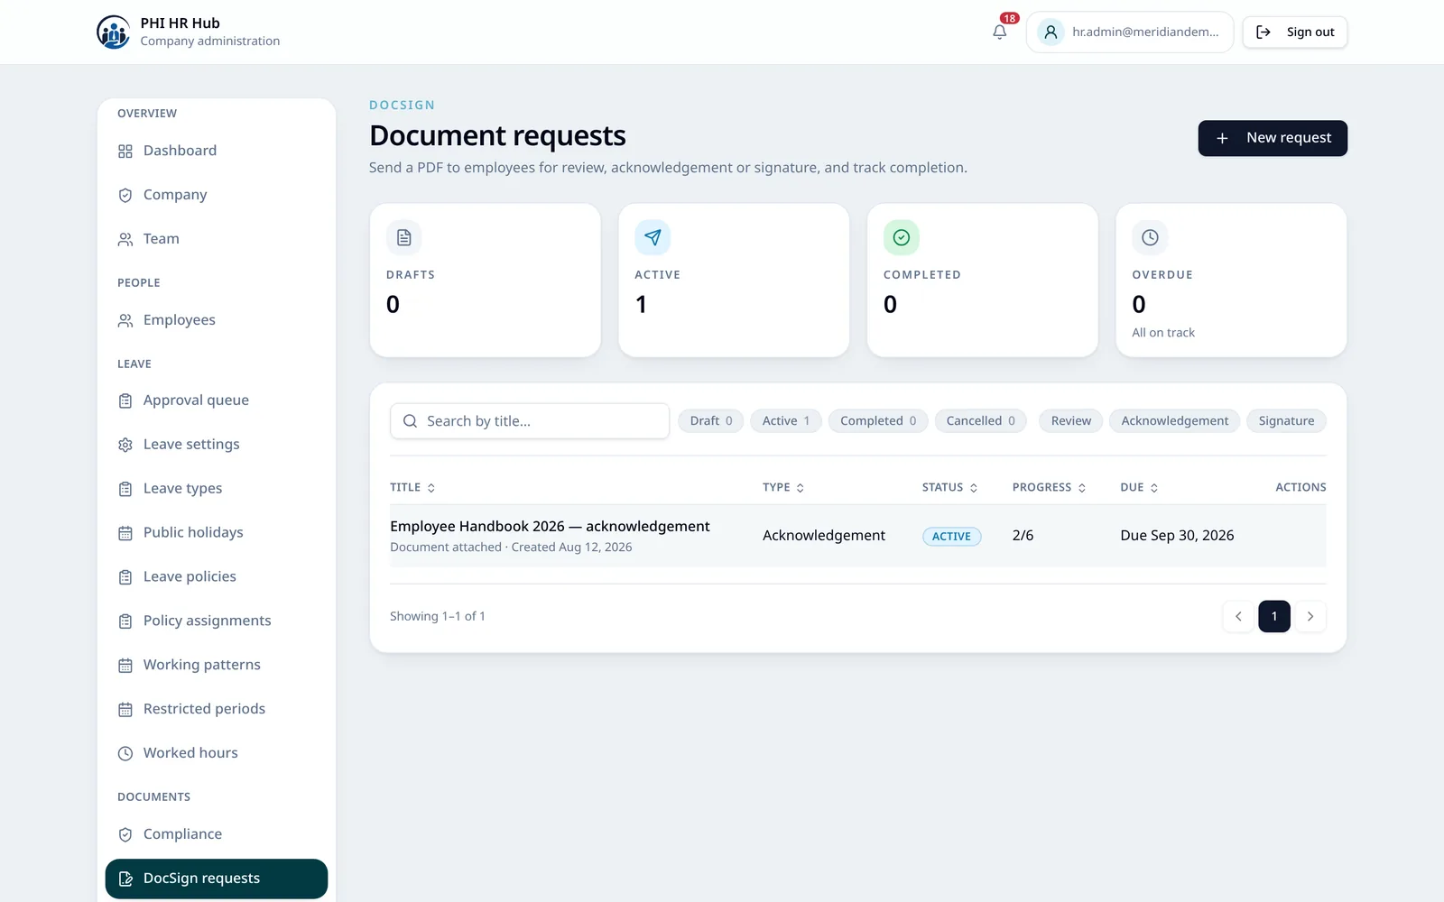The width and height of the screenshot is (1444, 902).
Task: Click the Overdue summary card
Action: pyautogui.click(x=1231, y=280)
